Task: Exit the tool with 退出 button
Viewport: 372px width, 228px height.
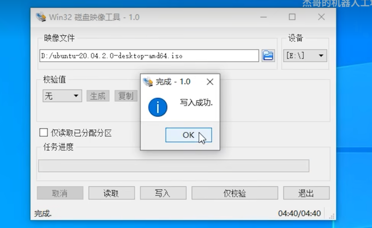Action: pyautogui.click(x=306, y=193)
